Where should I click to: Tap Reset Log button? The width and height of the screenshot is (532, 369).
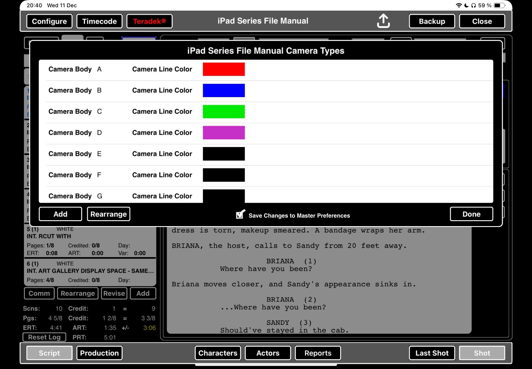tap(44, 337)
